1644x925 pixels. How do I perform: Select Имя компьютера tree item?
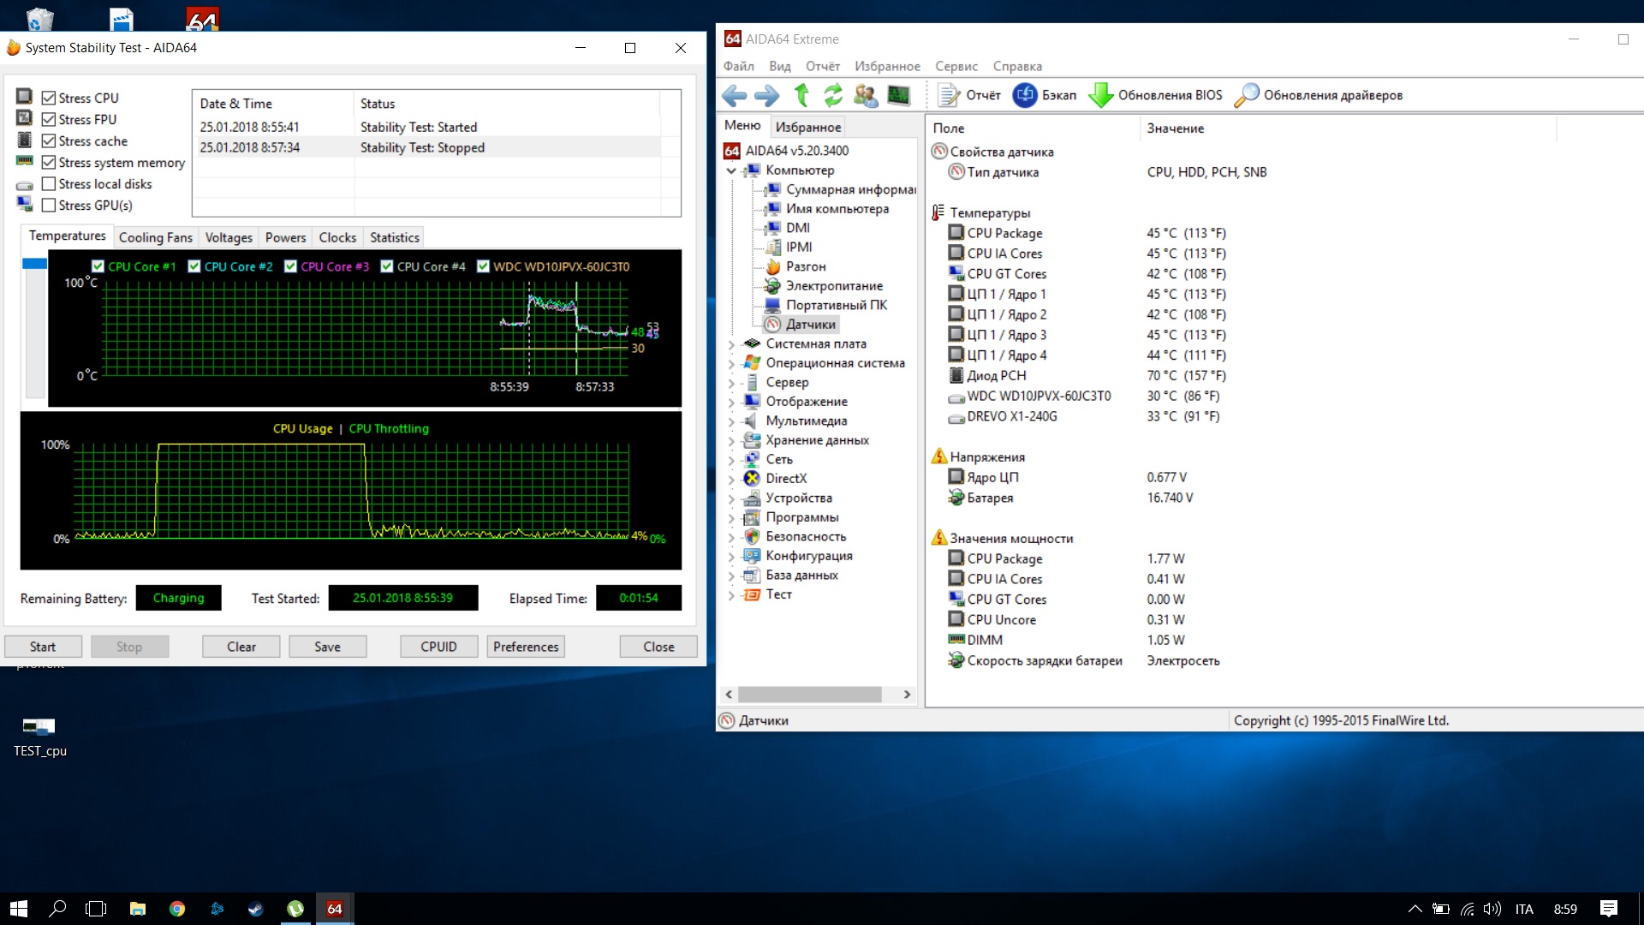point(837,209)
